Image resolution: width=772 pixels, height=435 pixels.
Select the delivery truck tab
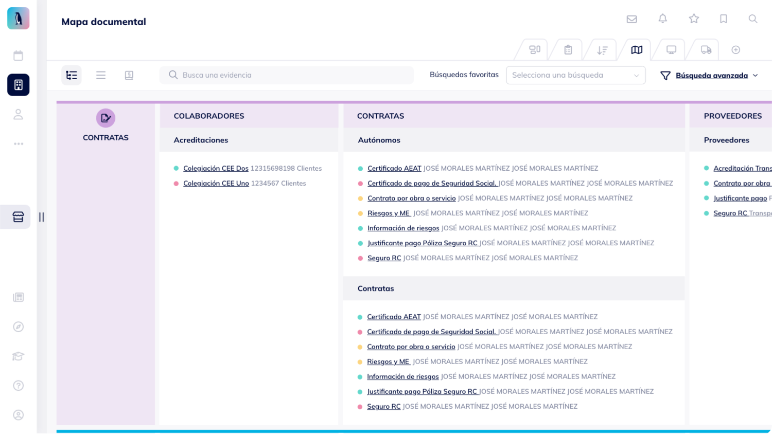[706, 50]
